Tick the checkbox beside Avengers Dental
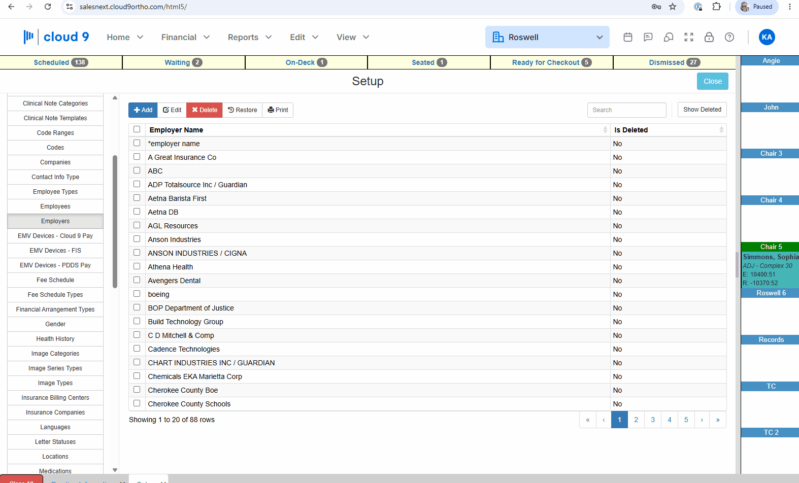This screenshot has width=799, height=483. click(137, 280)
